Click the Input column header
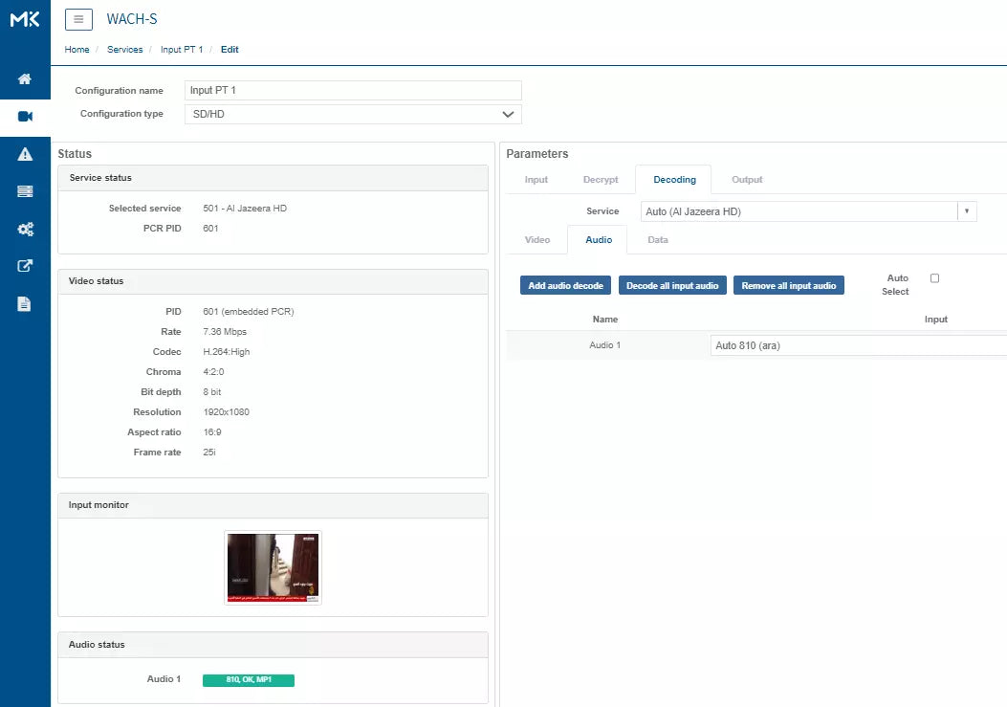This screenshot has width=1007, height=707. pyautogui.click(x=935, y=320)
